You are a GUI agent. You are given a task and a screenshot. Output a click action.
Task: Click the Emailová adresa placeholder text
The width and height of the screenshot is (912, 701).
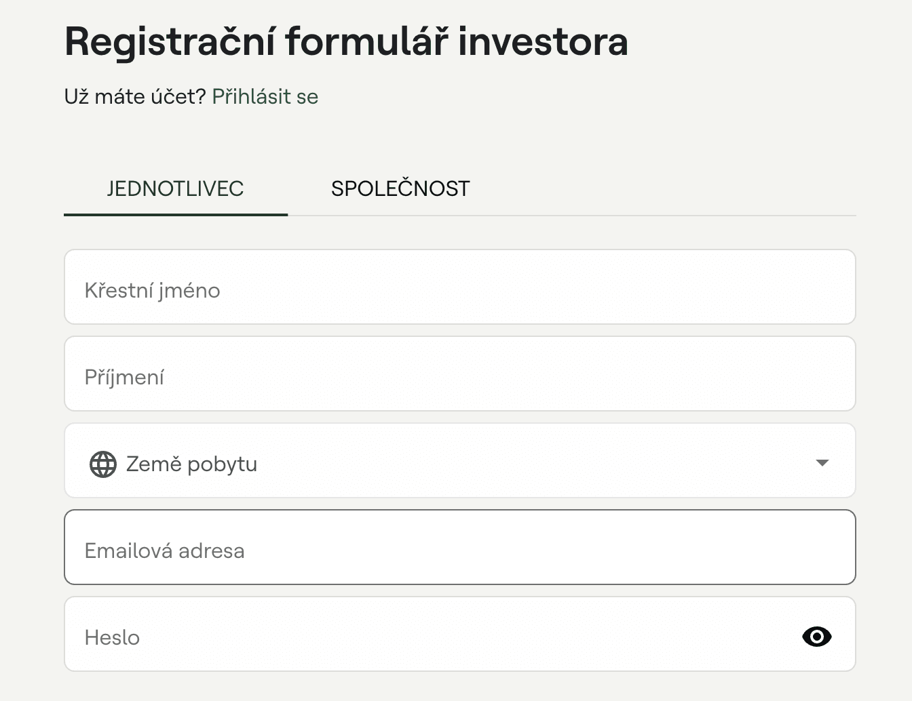(164, 551)
